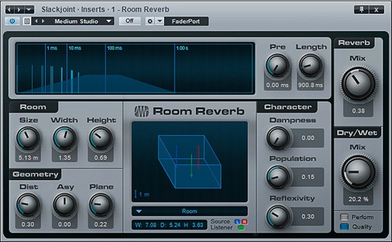Screen dimensions: 392x242
Task: Adjust the Population knob
Action: [278, 177]
